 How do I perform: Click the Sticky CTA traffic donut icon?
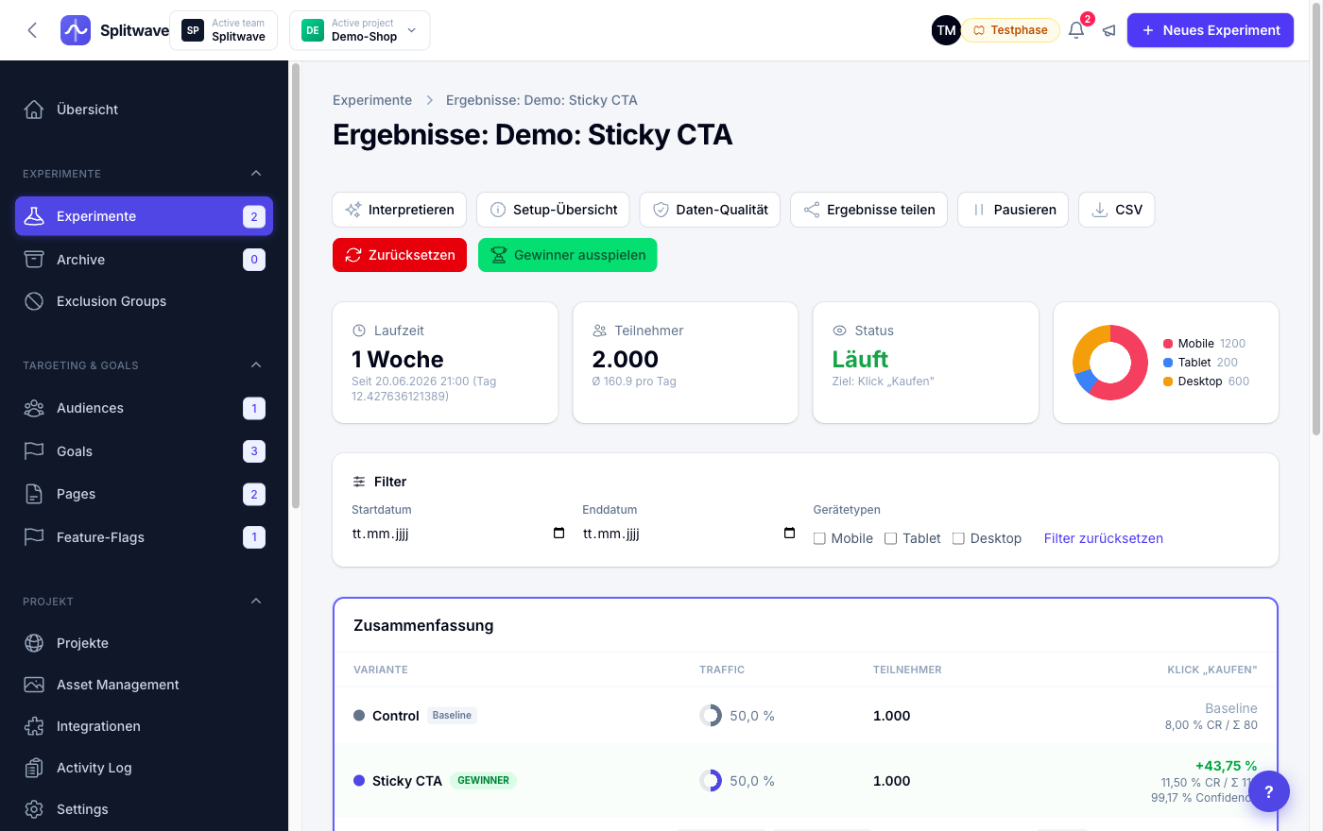pos(711,781)
